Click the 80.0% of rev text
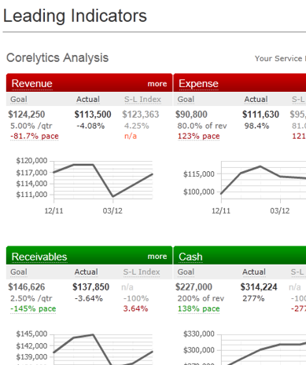The height and width of the screenshot is (365, 306). point(202,126)
